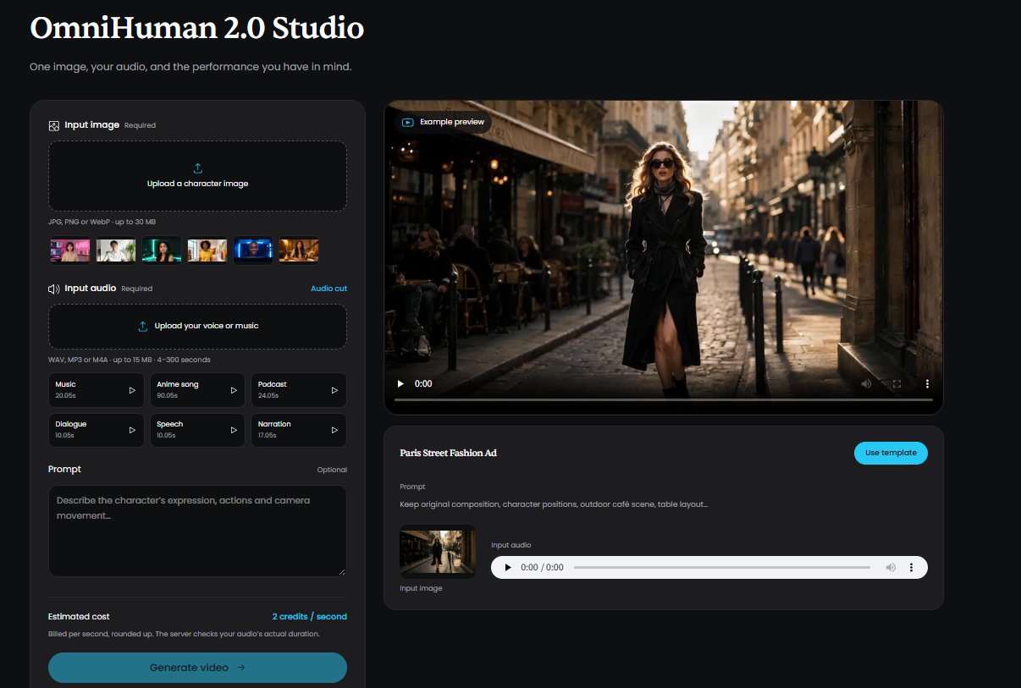Click the Optional label beside Prompt
The height and width of the screenshot is (688, 1021).
tap(332, 470)
